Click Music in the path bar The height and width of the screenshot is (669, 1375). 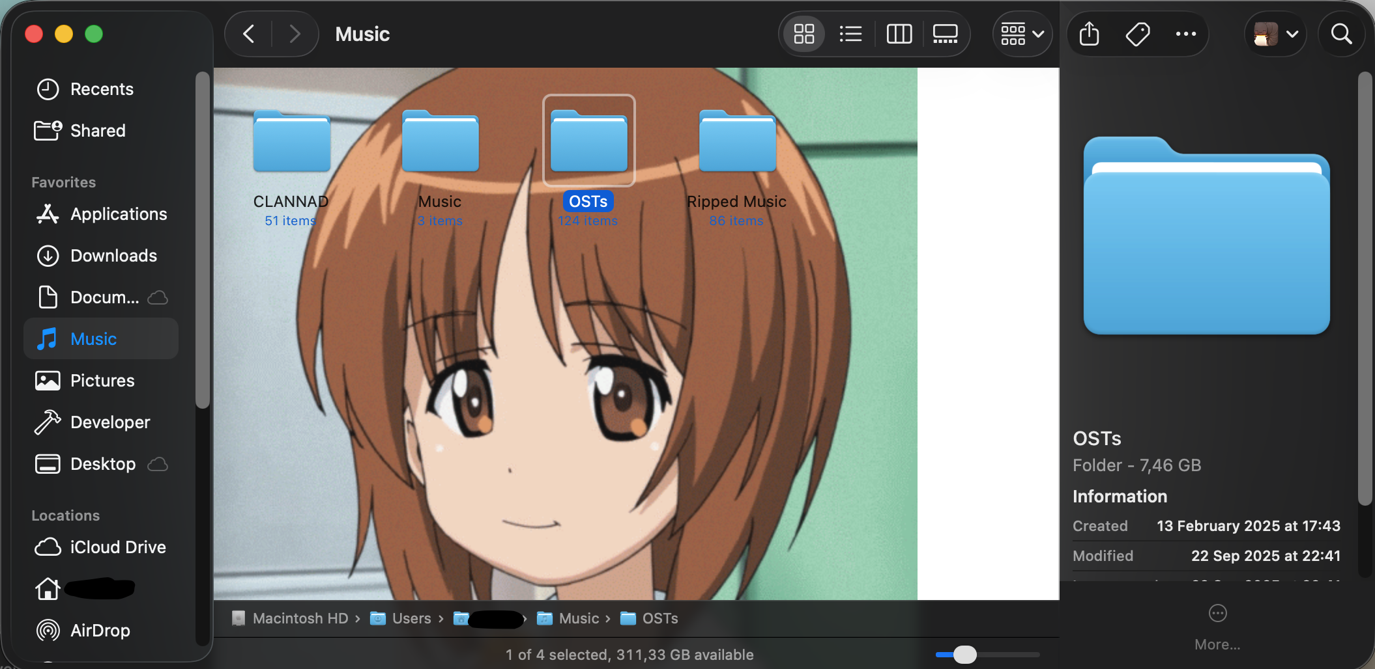pyautogui.click(x=568, y=618)
